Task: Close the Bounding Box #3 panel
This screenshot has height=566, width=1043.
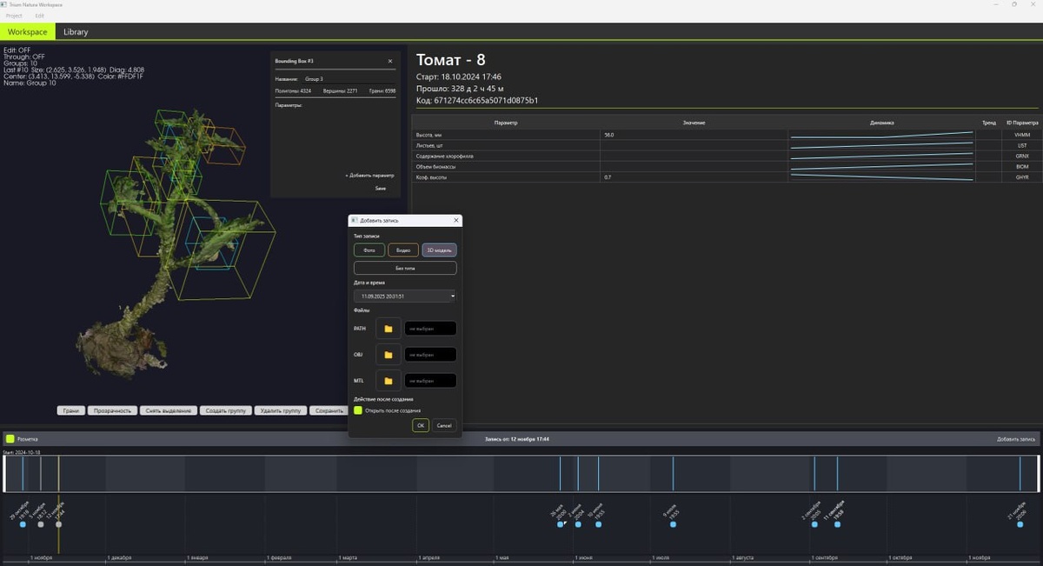Action: [389, 61]
